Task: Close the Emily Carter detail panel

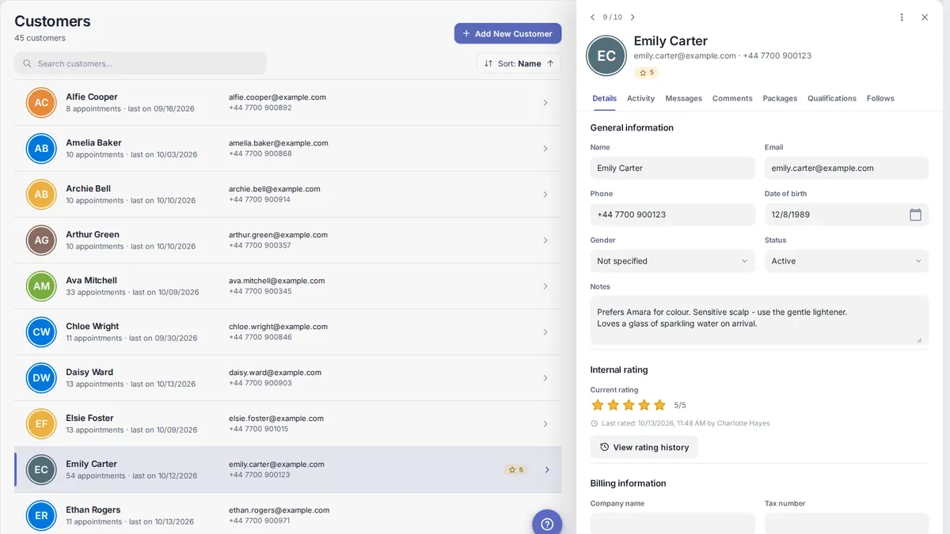Action: [x=925, y=17]
